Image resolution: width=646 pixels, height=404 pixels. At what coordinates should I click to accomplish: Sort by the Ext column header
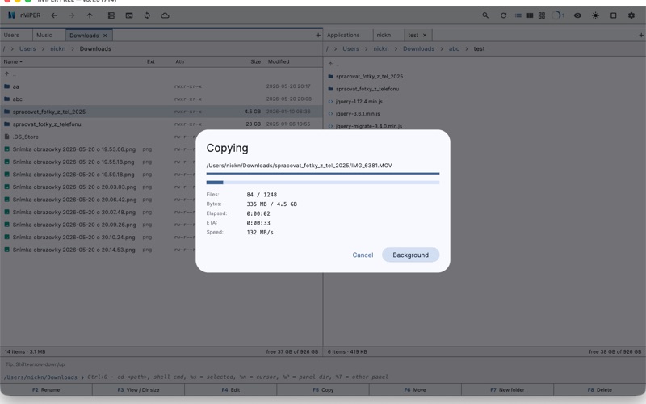151,61
